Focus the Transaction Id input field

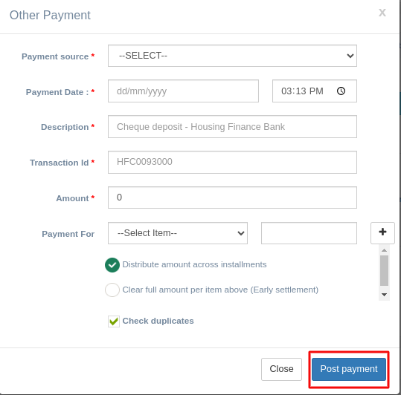[232, 162]
